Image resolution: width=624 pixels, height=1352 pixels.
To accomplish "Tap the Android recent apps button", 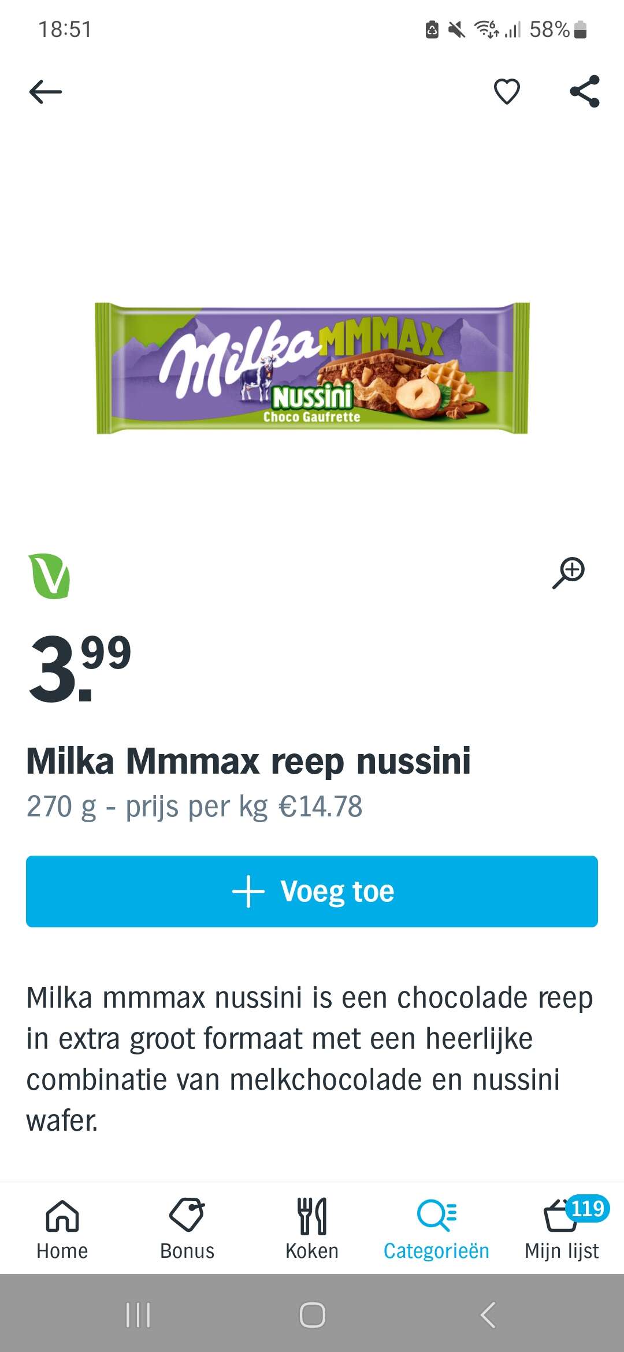I will (x=138, y=1315).
